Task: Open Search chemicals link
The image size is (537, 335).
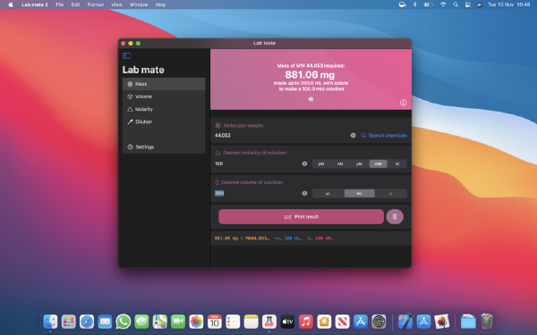Action: [x=384, y=136]
